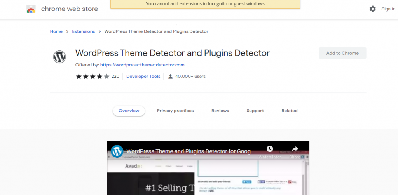Open the Reviews tab
398x195 pixels.
coord(220,111)
